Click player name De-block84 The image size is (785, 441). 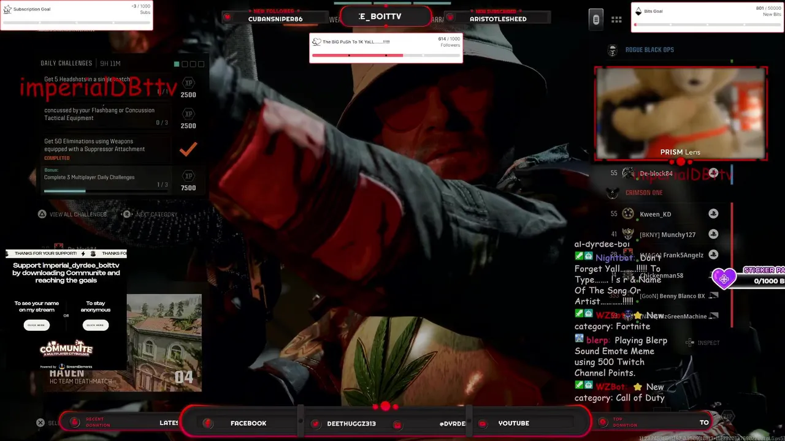point(656,173)
